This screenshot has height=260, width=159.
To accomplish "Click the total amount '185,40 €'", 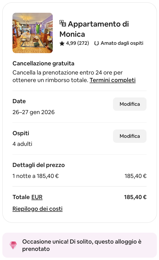I will [x=135, y=197].
